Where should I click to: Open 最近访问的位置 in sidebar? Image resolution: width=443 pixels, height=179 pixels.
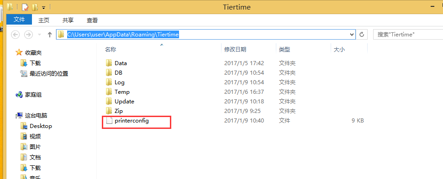coord(49,74)
